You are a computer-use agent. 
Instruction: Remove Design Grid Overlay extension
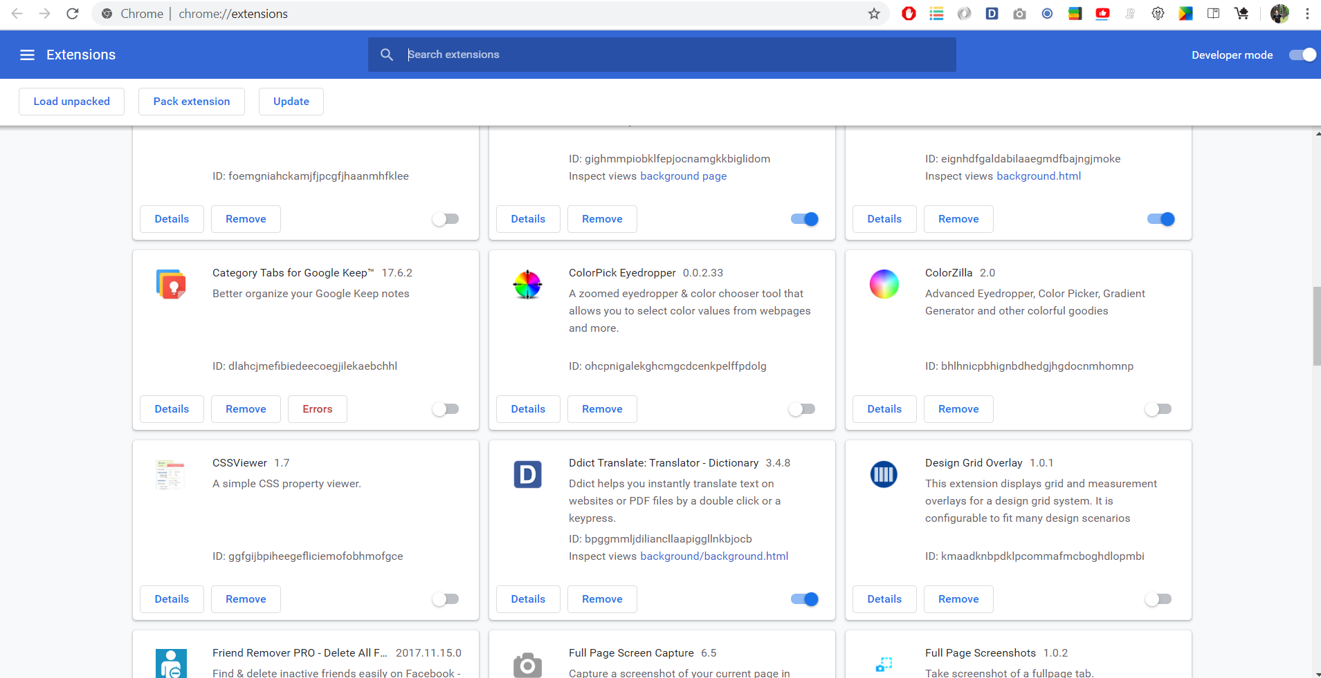tap(958, 599)
